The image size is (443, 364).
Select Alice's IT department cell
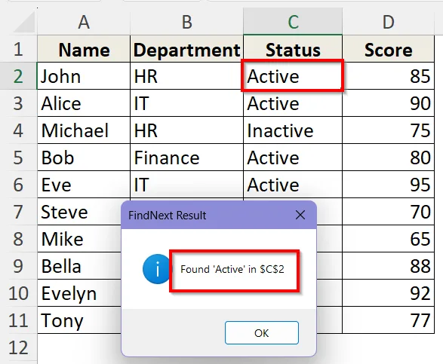coord(186,103)
